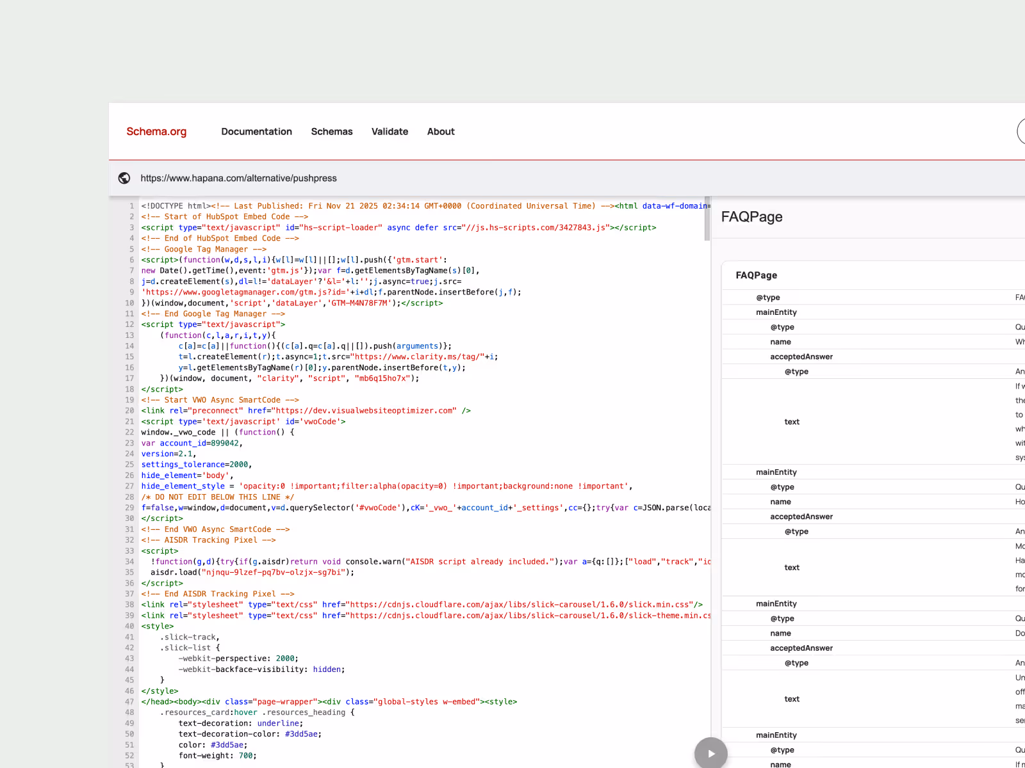Click code line number 1 in the gutter
The height and width of the screenshot is (768, 1025).
tap(131, 206)
